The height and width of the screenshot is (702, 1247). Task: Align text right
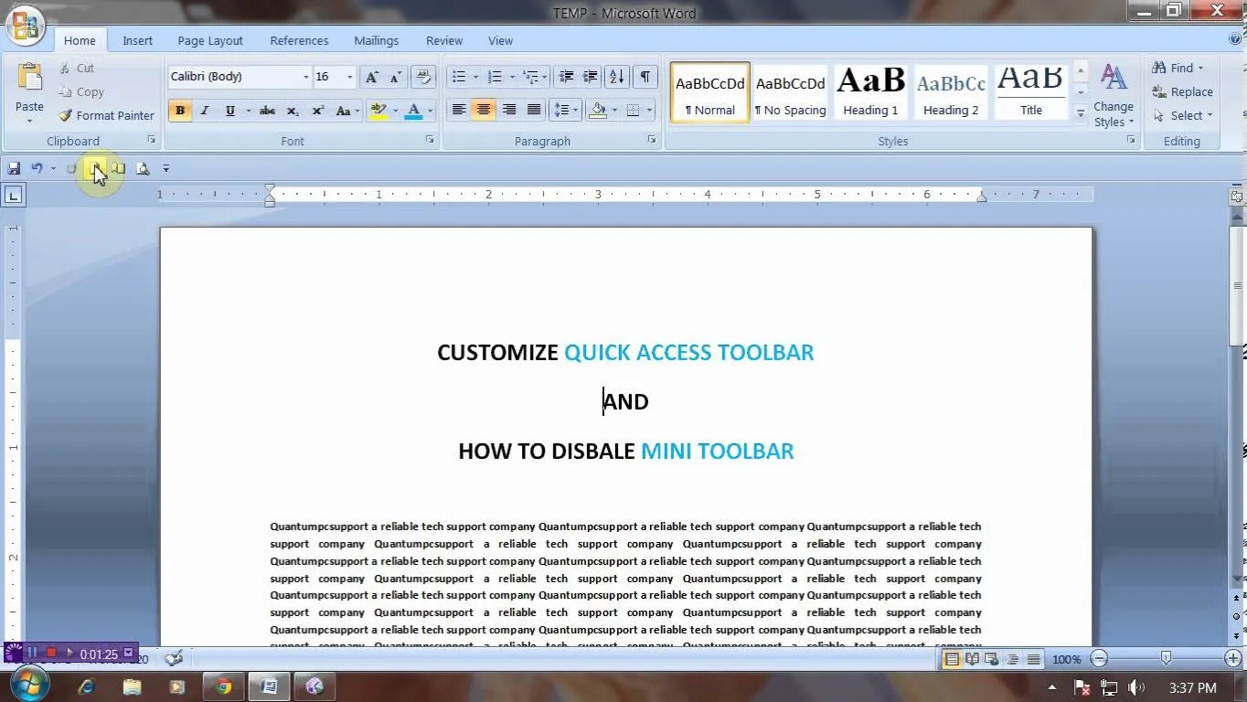pyautogui.click(x=509, y=110)
